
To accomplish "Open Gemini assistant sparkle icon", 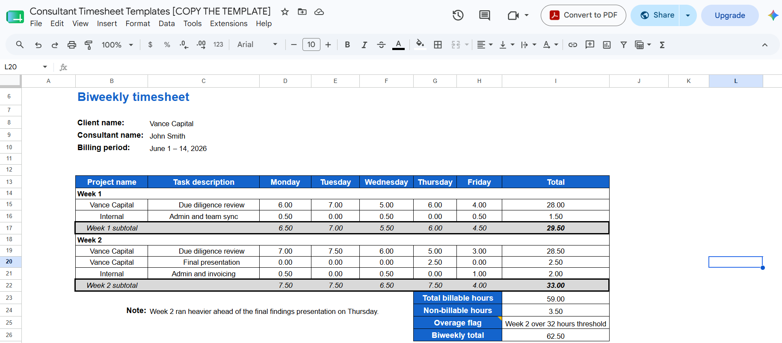I will point(773,15).
